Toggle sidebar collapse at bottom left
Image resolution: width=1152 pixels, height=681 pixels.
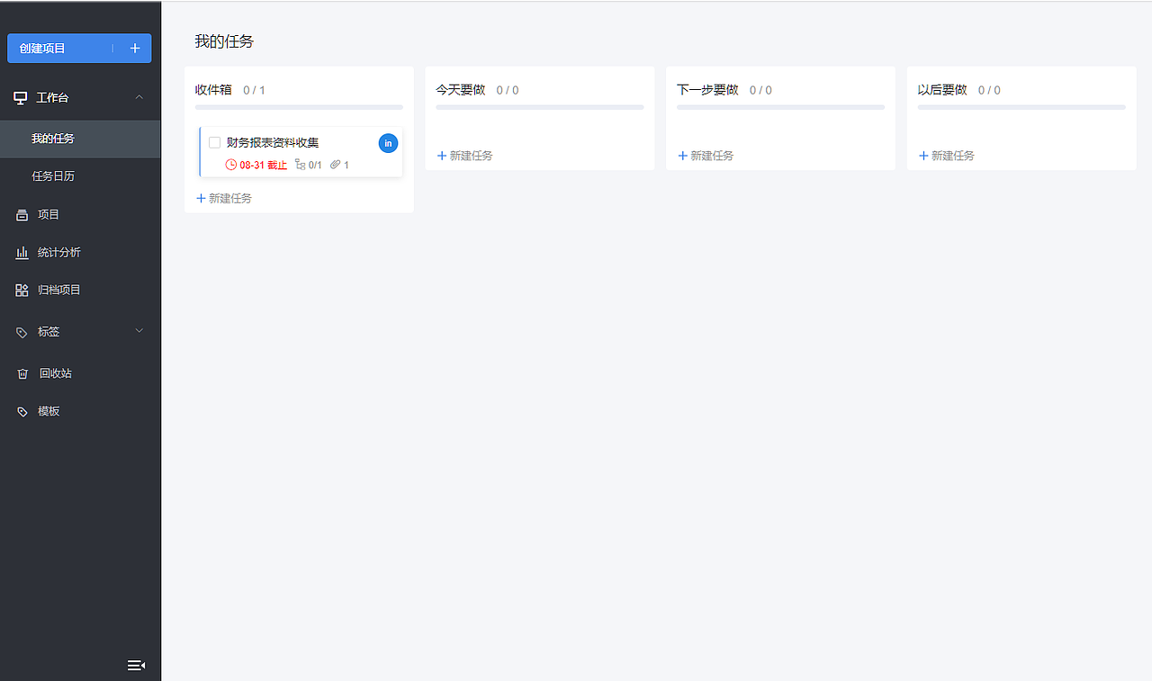pyautogui.click(x=136, y=665)
